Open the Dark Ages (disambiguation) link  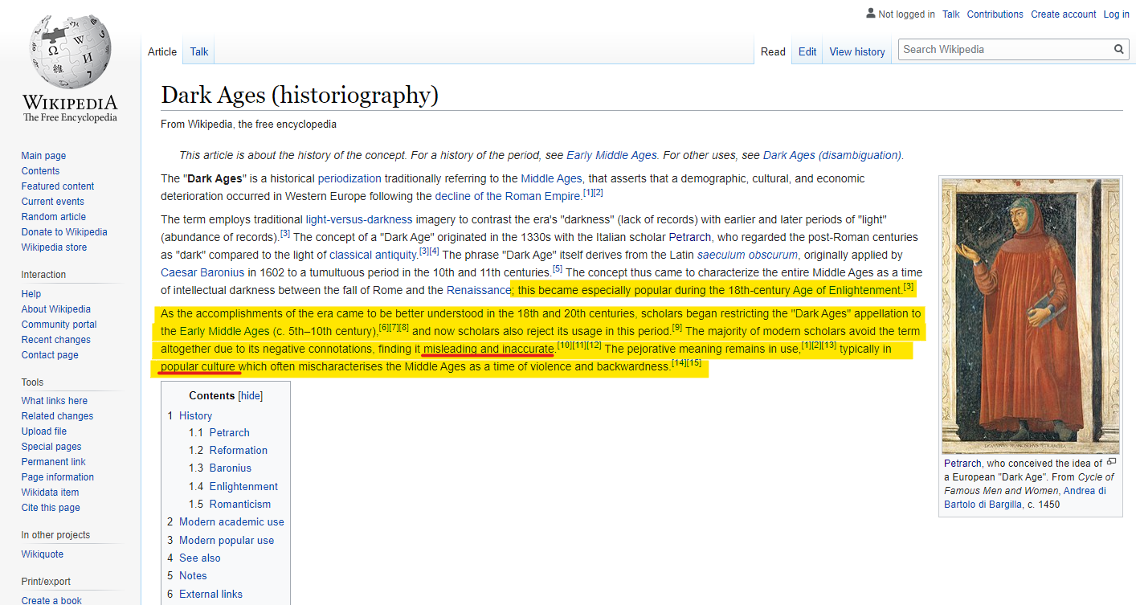pos(832,155)
